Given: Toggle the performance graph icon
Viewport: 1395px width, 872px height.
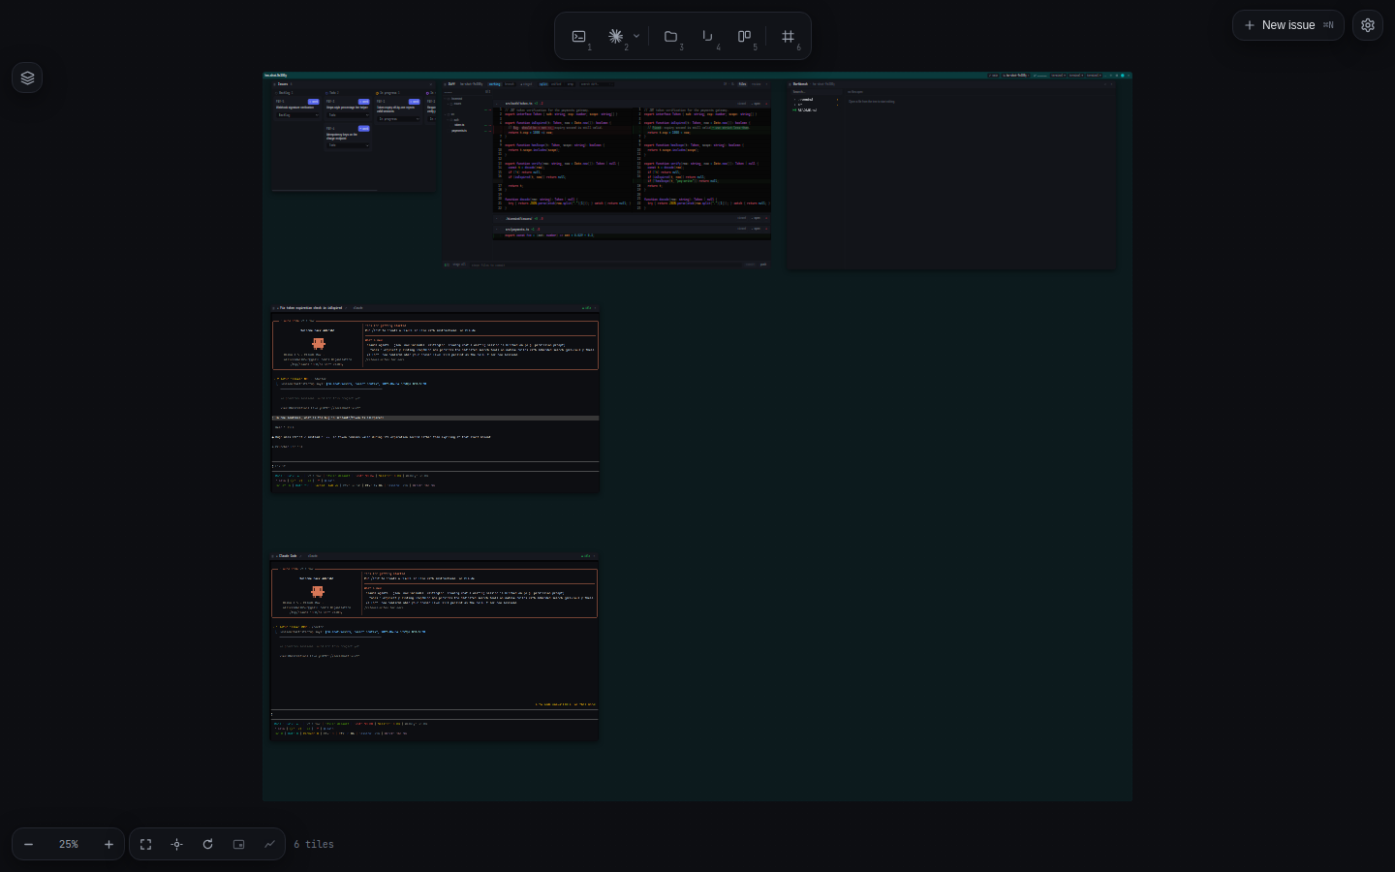Looking at the screenshot, I should click(270, 845).
